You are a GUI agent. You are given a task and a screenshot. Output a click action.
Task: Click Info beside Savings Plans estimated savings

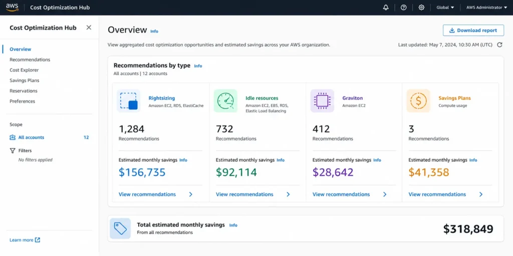pos(473,160)
